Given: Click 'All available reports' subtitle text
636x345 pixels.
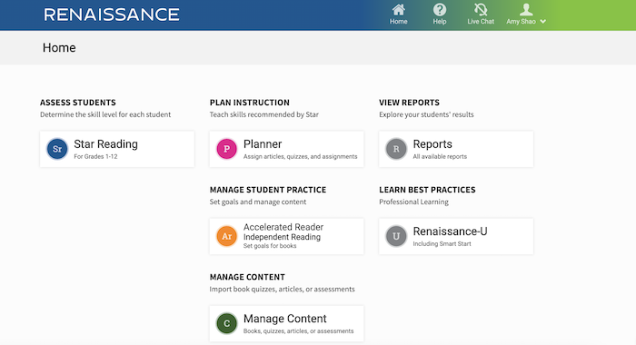Looking at the screenshot, I should pos(440,156).
